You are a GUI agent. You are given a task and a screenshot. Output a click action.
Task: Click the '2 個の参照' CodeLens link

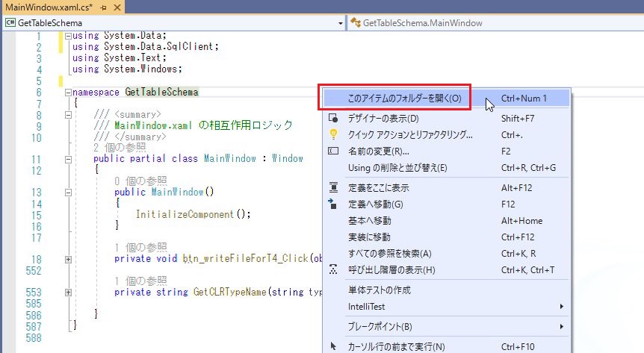pyautogui.click(x=120, y=147)
